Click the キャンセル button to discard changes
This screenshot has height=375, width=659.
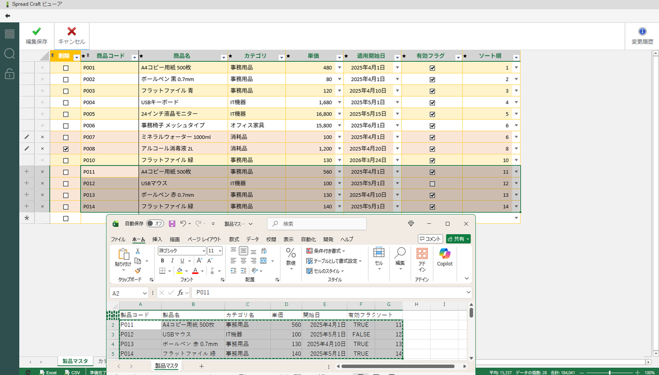tap(71, 35)
